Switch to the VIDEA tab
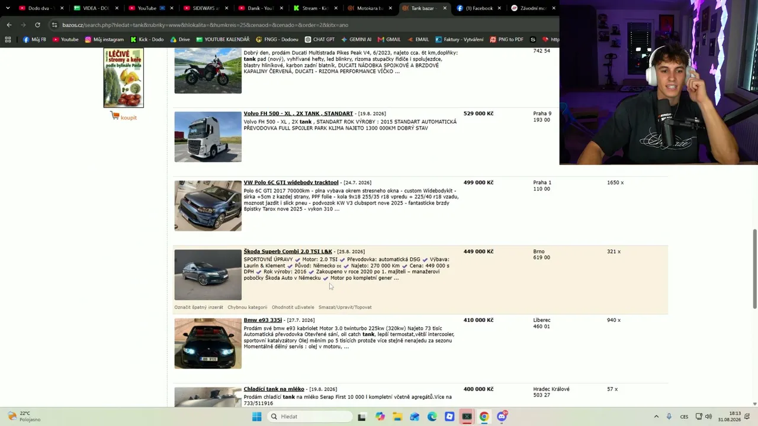Screen dimensions: 758x426 click(x=95, y=8)
